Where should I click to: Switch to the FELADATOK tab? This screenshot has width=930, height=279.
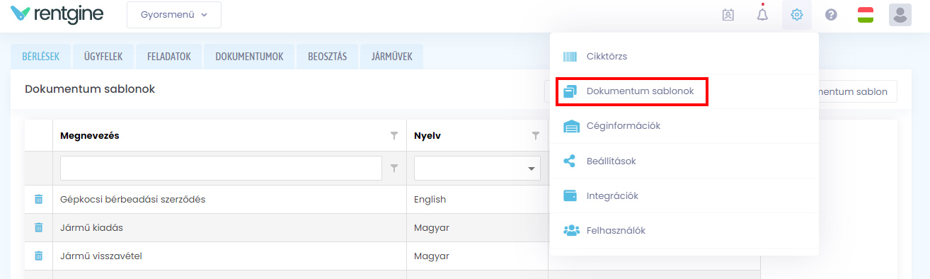pyautogui.click(x=169, y=57)
